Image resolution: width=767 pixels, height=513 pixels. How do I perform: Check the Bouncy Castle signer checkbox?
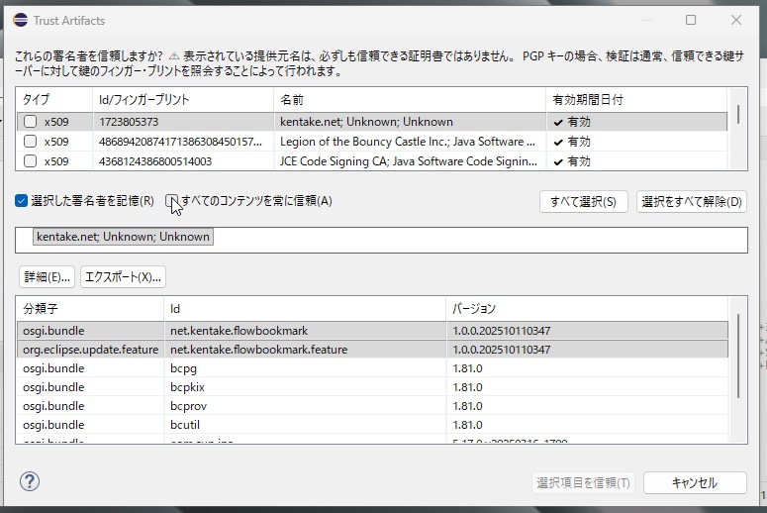pyautogui.click(x=31, y=142)
